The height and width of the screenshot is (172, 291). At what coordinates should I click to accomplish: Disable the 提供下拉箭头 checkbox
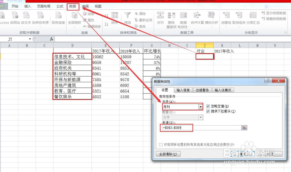(208, 111)
